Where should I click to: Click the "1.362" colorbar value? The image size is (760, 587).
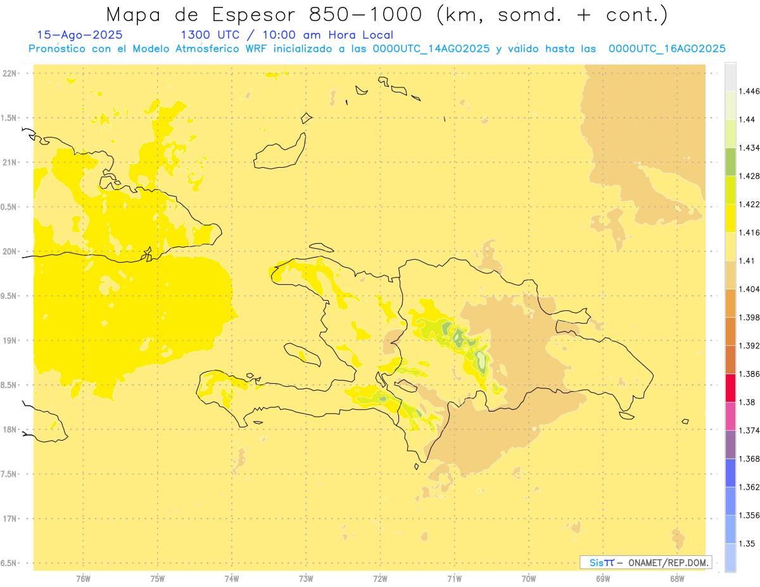pyautogui.click(x=749, y=487)
